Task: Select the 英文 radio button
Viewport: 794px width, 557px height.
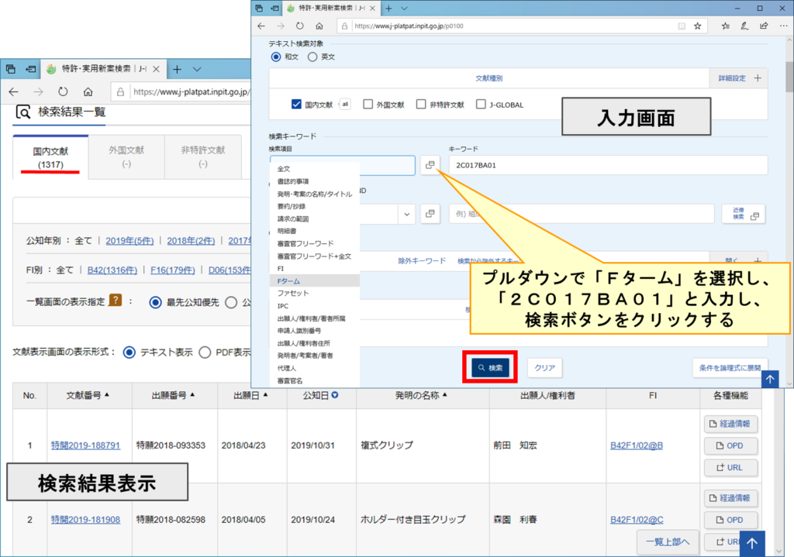Action: pyautogui.click(x=312, y=57)
